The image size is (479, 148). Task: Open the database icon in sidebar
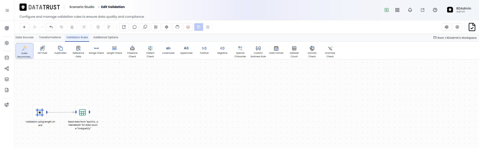(7, 58)
